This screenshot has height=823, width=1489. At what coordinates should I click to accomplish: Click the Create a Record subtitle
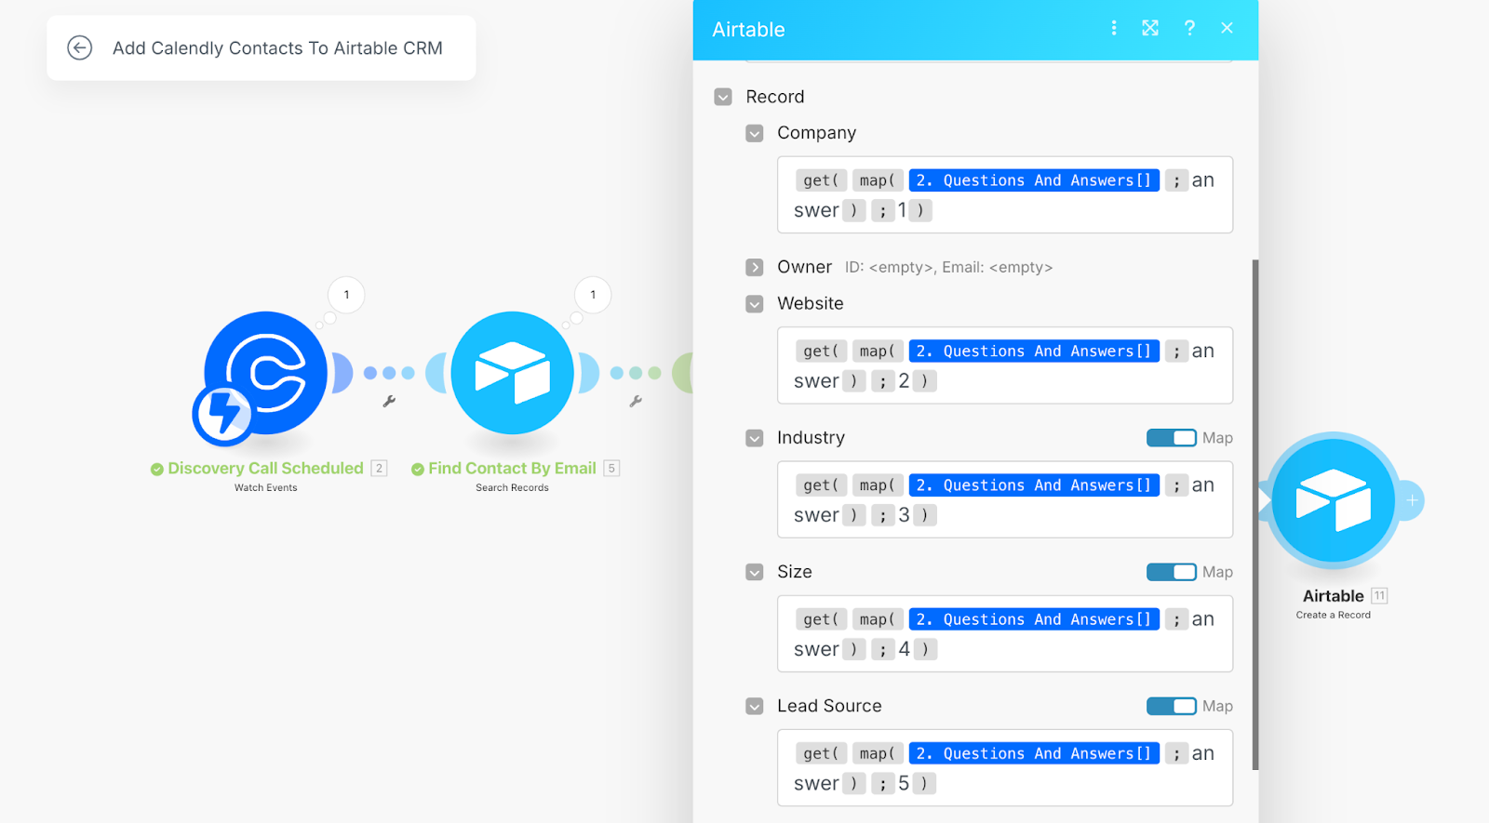click(x=1333, y=615)
